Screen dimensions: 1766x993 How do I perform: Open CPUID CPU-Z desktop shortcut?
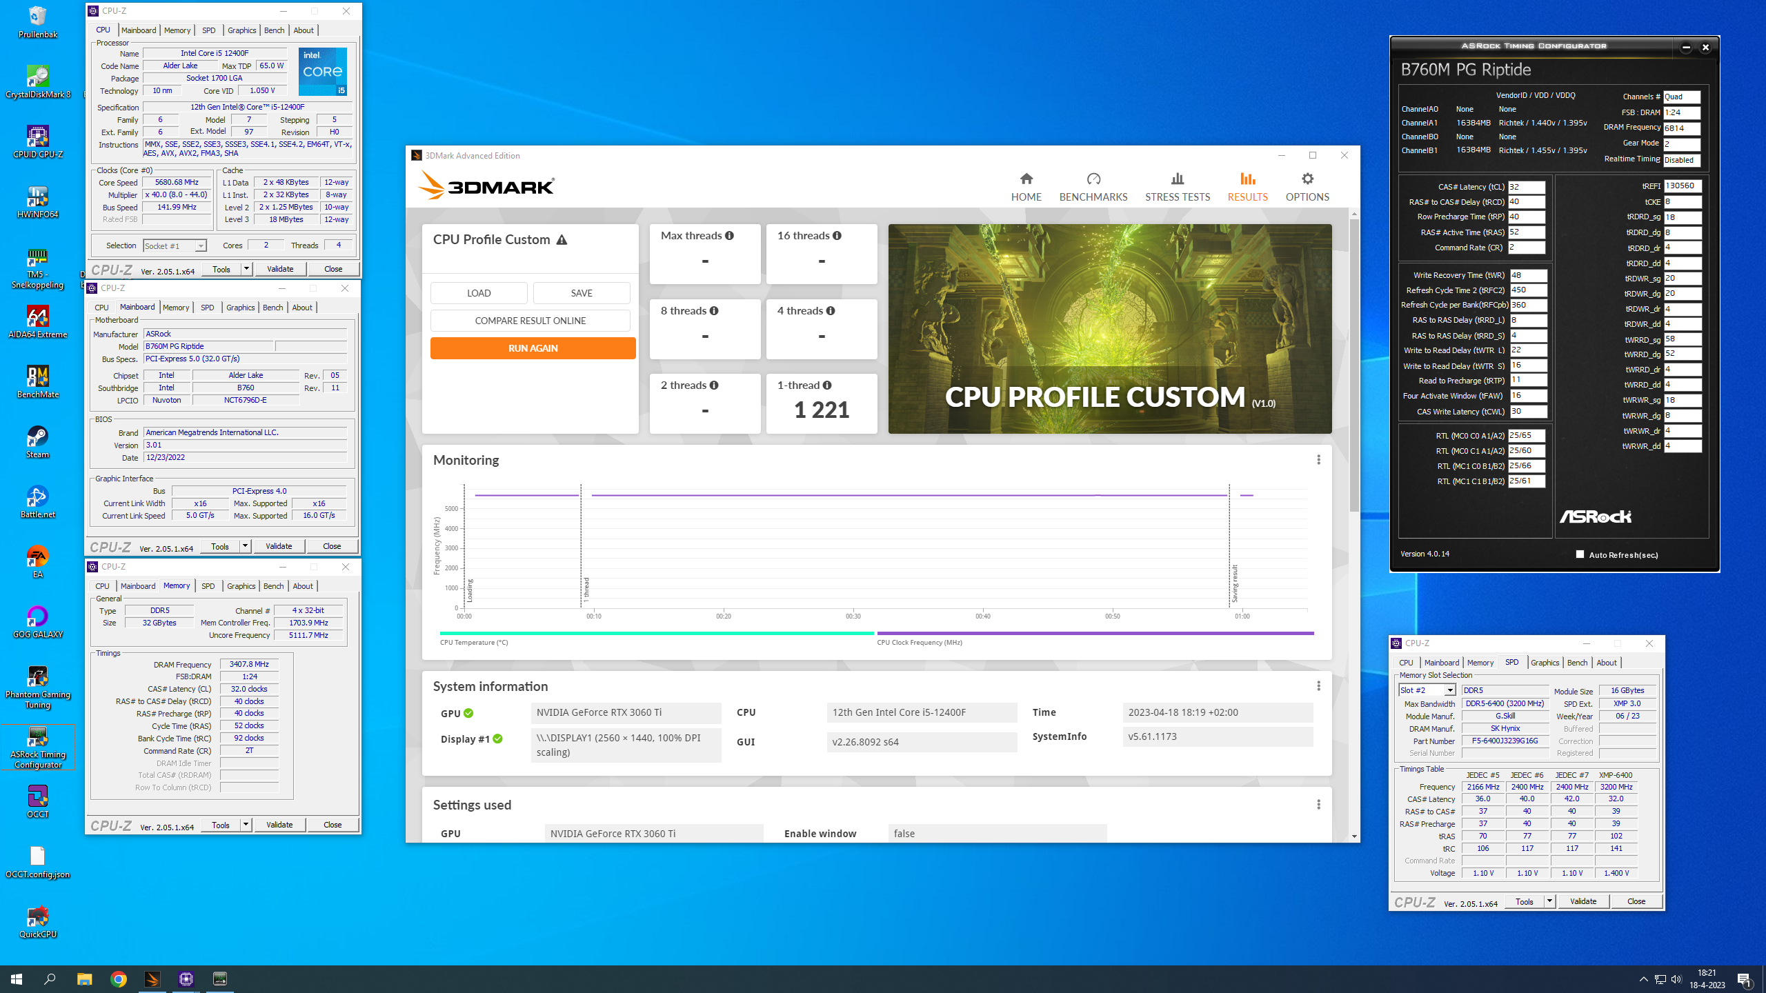point(38,141)
